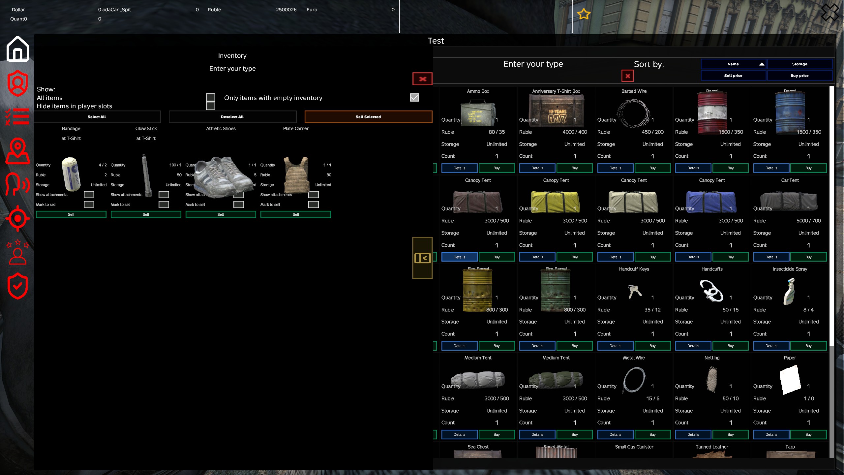Mark the Glow Stick to sell

[x=164, y=205]
